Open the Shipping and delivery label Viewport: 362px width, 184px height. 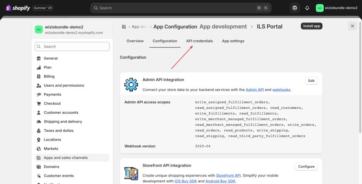[63, 122]
